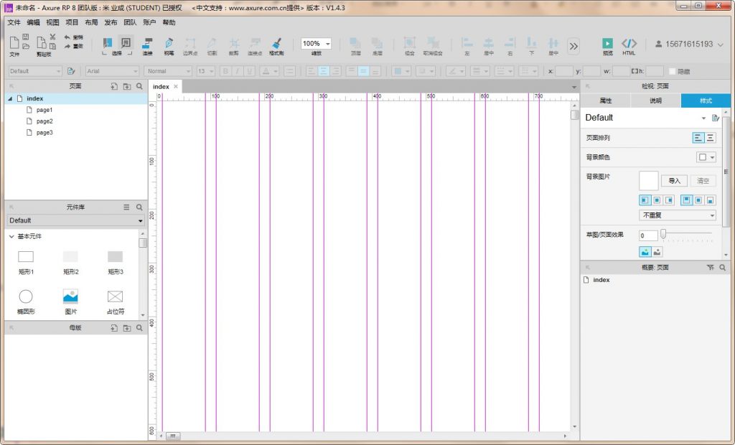The width and height of the screenshot is (735, 445).
Task: Click the 草图/页面效果 sketch effect slider handle
Action: click(663, 233)
